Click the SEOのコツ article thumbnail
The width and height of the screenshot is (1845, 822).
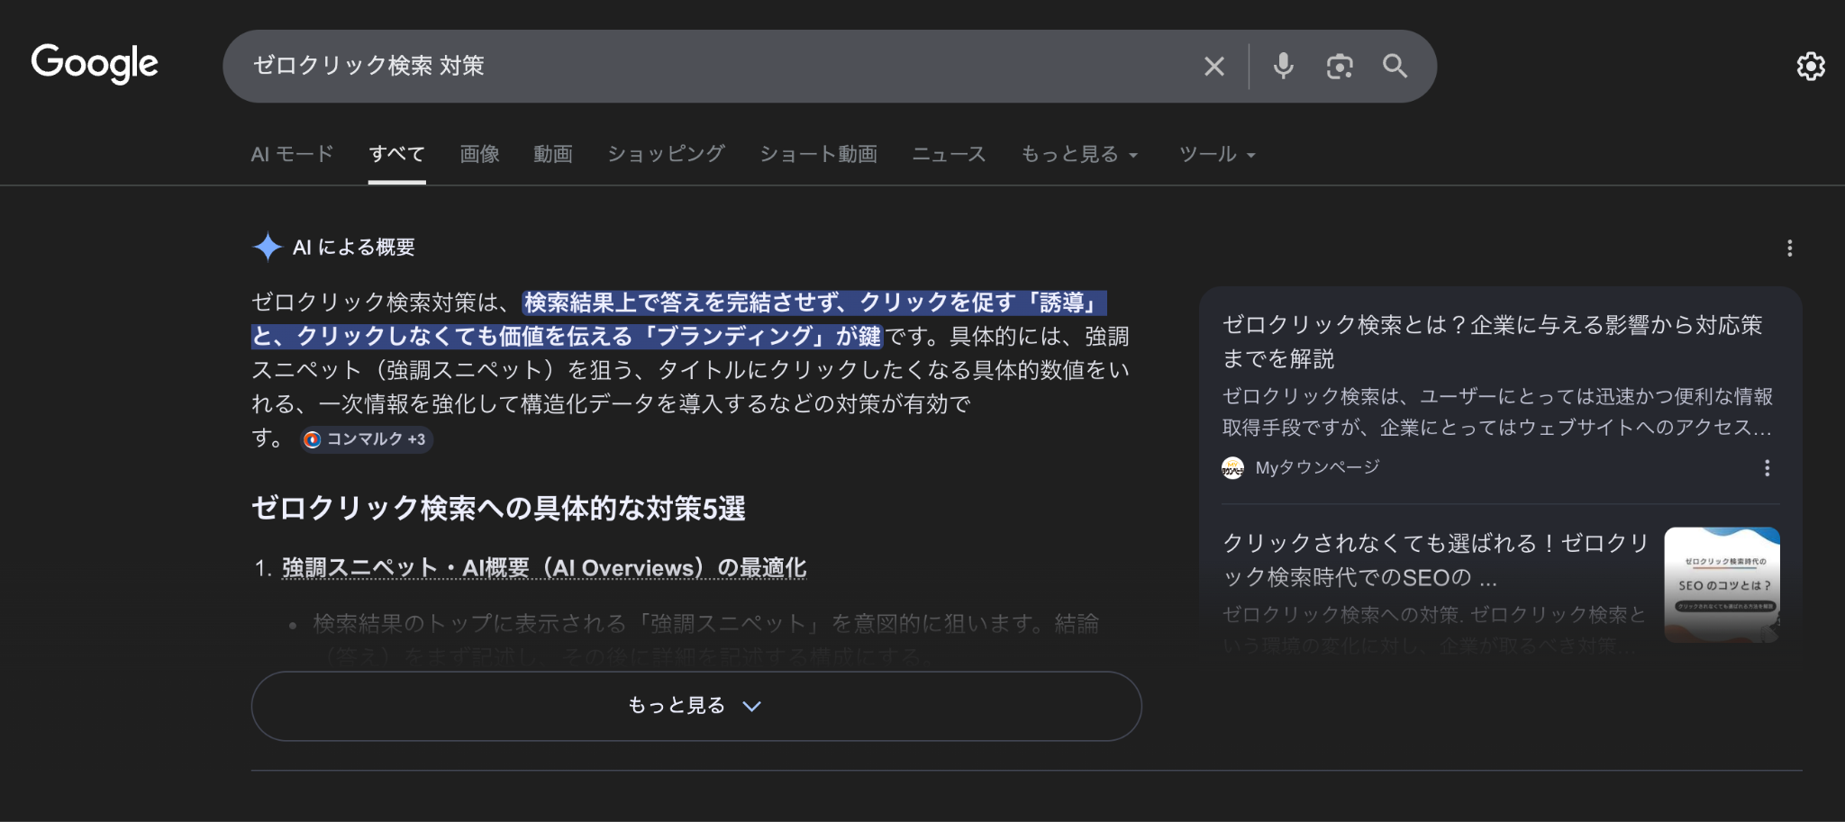coord(1721,584)
